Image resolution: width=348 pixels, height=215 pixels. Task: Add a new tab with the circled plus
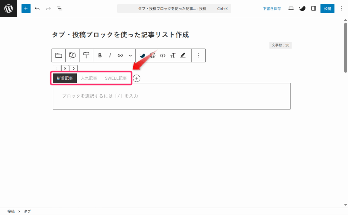[137, 78]
